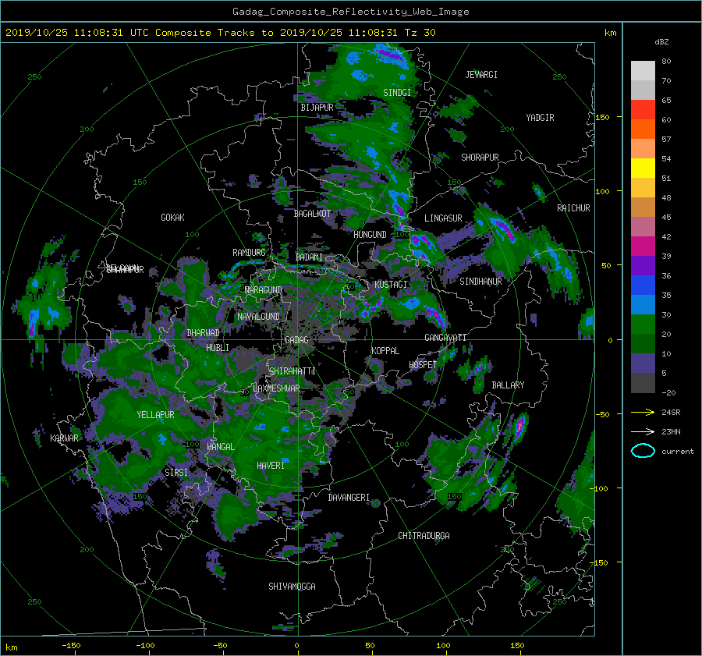Click the SHIVAMOGGA city label

tap(292, 587)
